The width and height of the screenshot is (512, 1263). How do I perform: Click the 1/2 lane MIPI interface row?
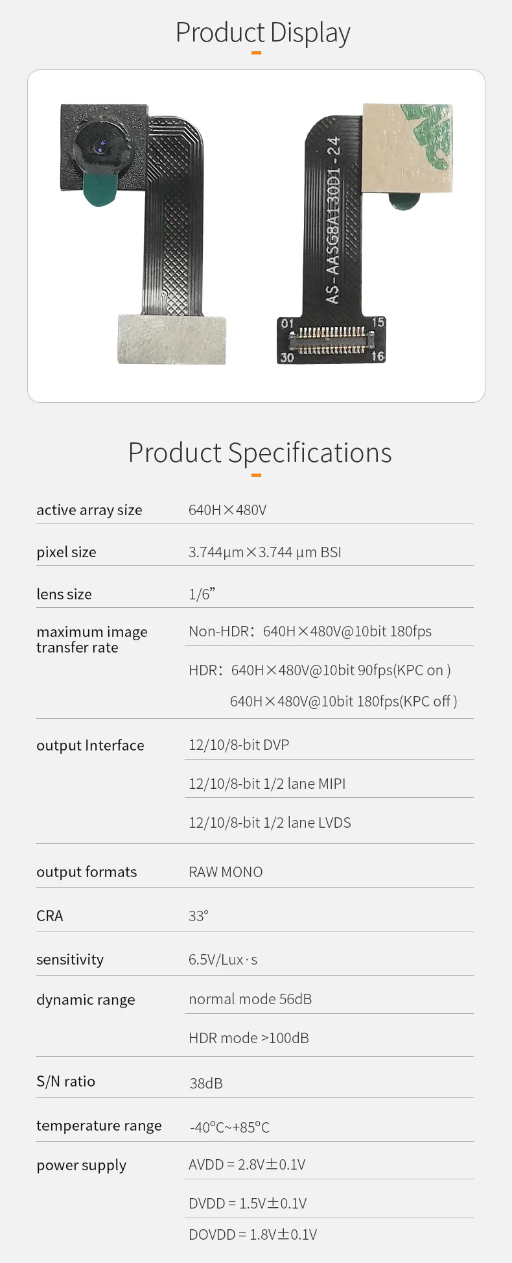[267, 784]
